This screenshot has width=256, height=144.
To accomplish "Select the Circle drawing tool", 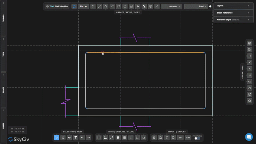I will [x=125, y=6].
